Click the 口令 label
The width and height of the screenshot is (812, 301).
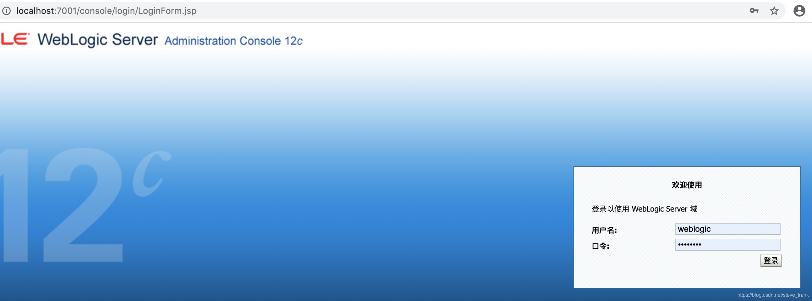click(x=601, y=246)
